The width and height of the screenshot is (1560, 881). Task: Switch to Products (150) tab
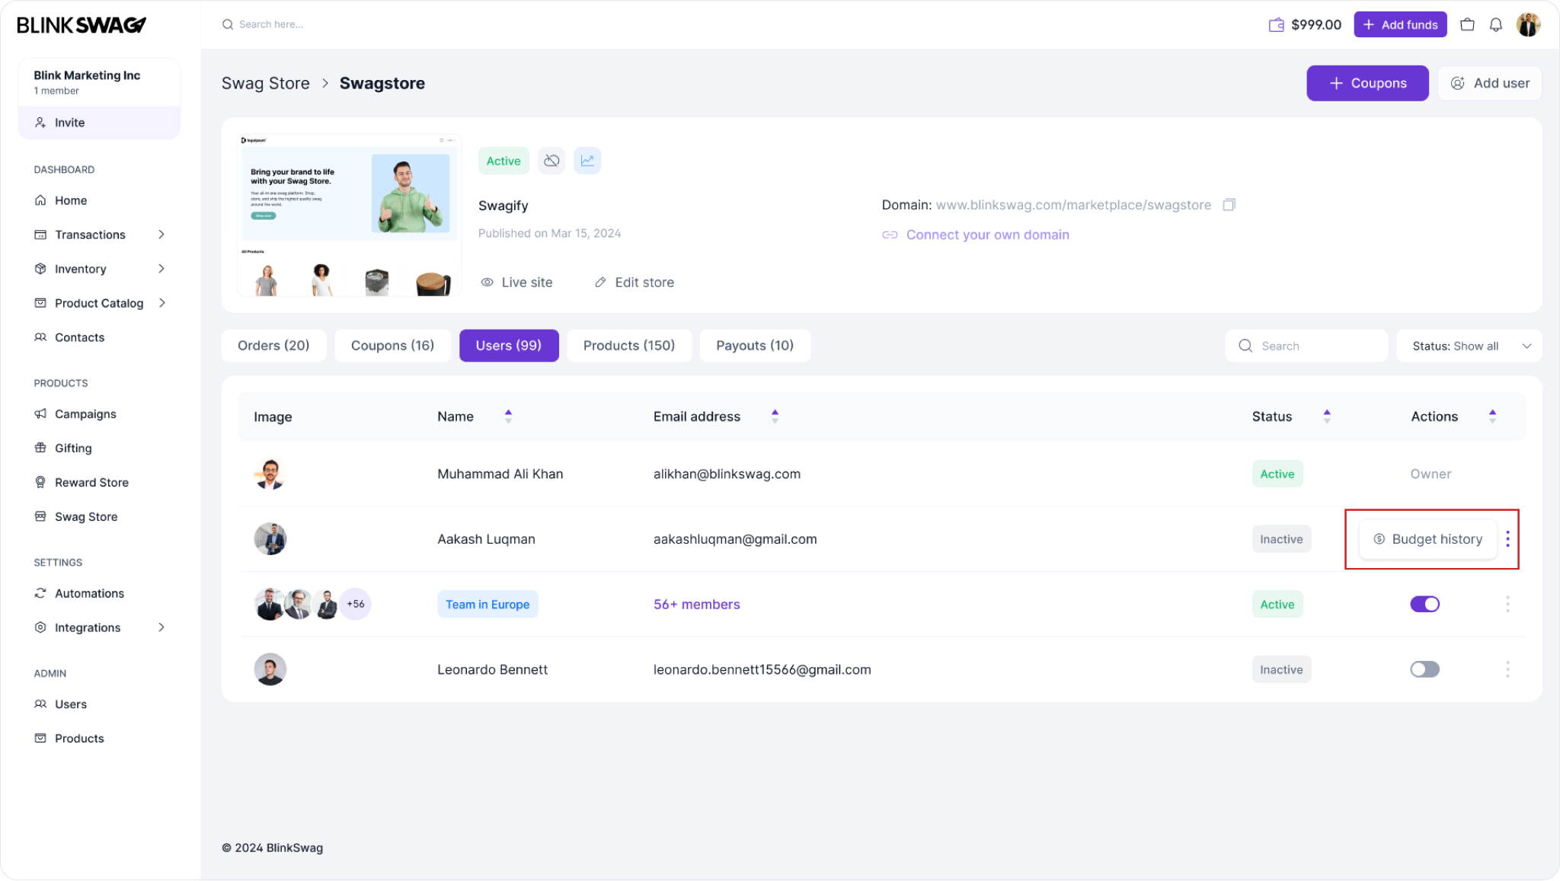629,346
